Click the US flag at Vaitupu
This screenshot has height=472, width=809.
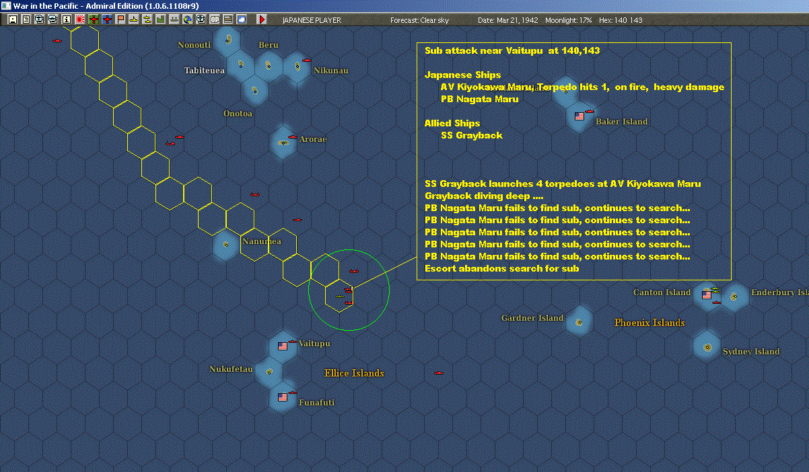click(x=283, y=346)
